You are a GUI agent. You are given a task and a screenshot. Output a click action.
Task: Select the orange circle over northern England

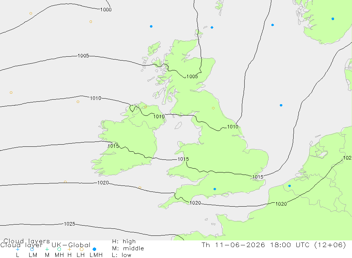pyautogui.click(x=213, y=108)
